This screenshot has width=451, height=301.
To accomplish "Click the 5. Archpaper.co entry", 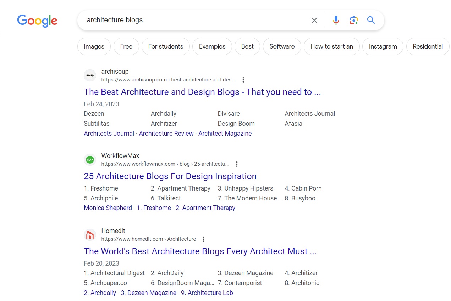I will (105, 283).
